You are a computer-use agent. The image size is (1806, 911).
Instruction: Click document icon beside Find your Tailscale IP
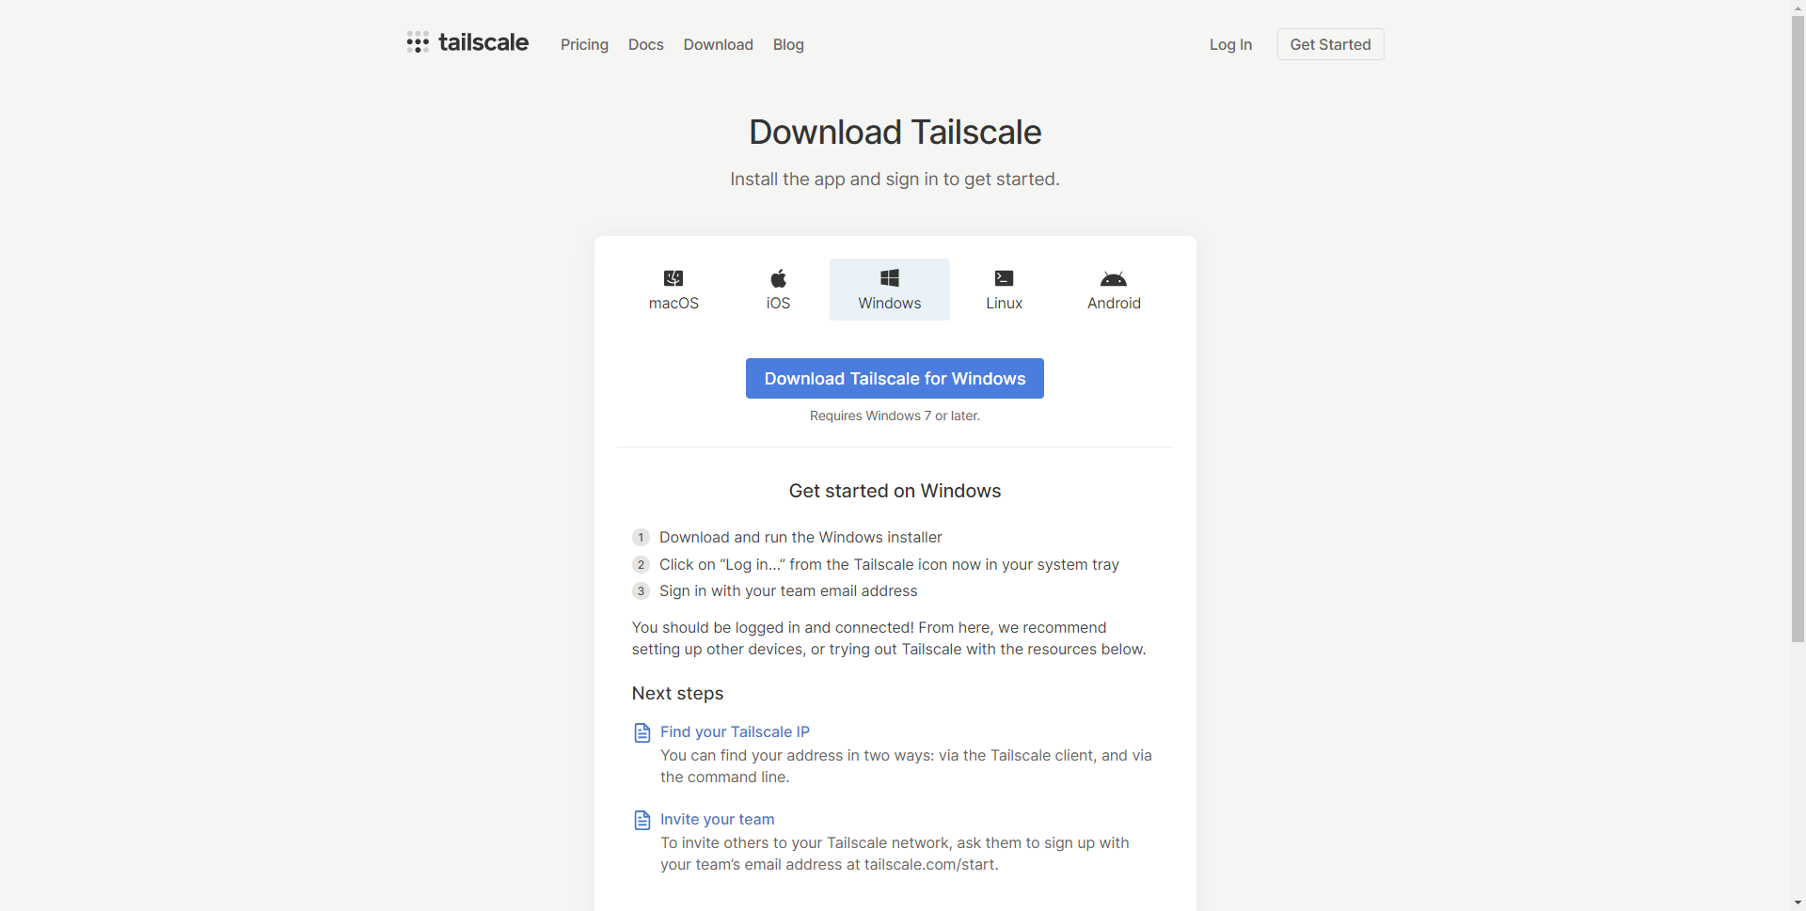coord(642,732)
